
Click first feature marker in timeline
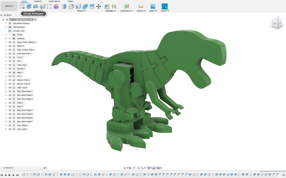[x=23, y=175]
